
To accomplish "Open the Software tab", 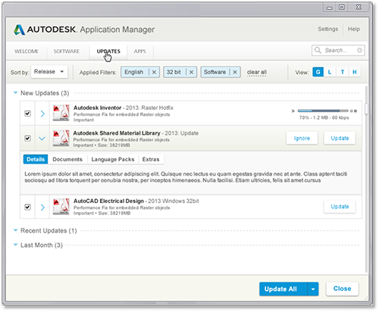I will (x=67, y=51).
